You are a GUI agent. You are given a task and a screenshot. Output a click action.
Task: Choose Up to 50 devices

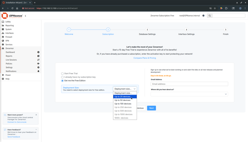(x=125, y=100)
